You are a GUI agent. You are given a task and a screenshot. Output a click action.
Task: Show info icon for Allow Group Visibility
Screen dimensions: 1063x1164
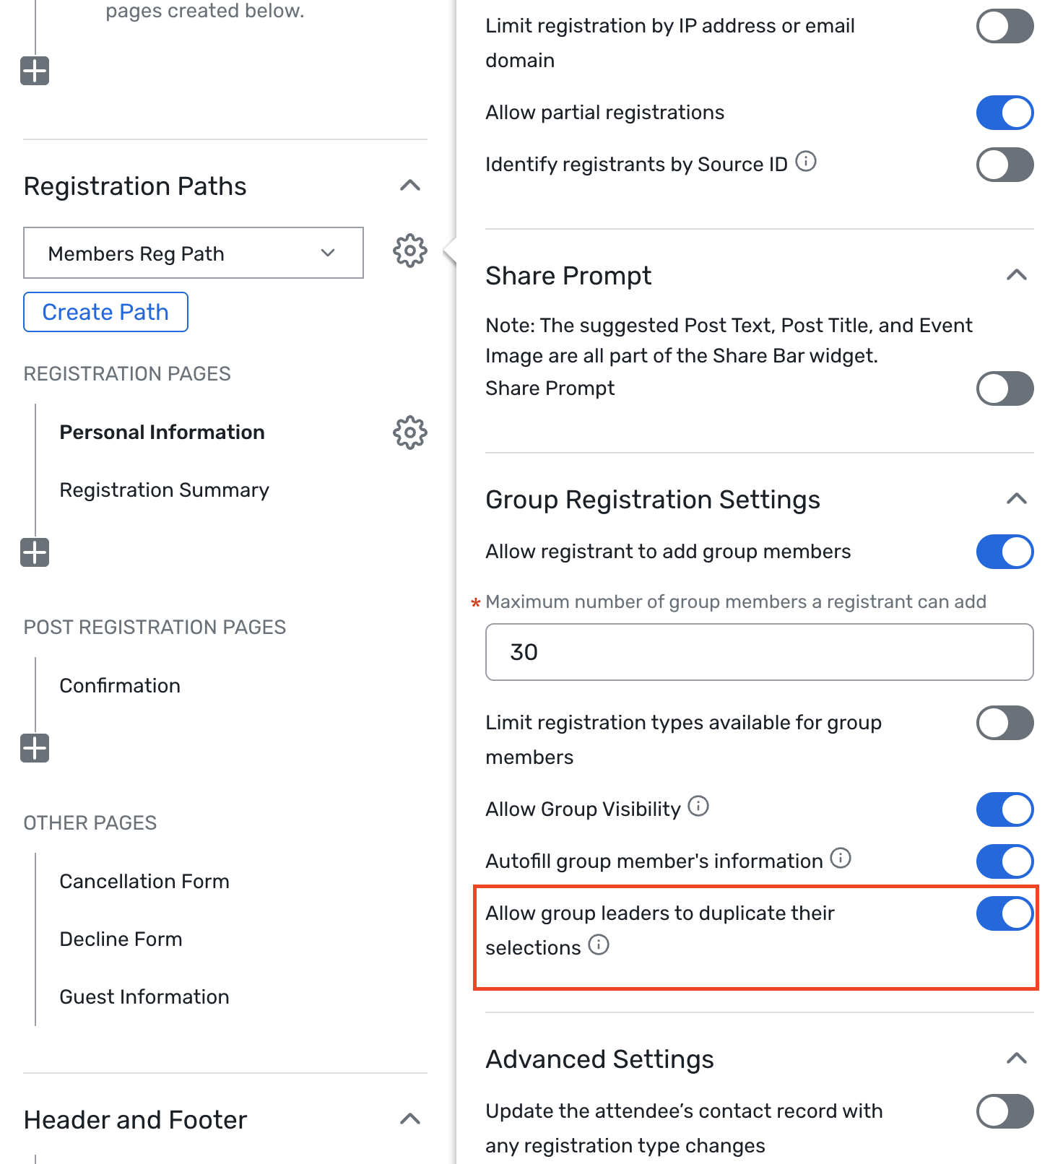pos(698,806)
